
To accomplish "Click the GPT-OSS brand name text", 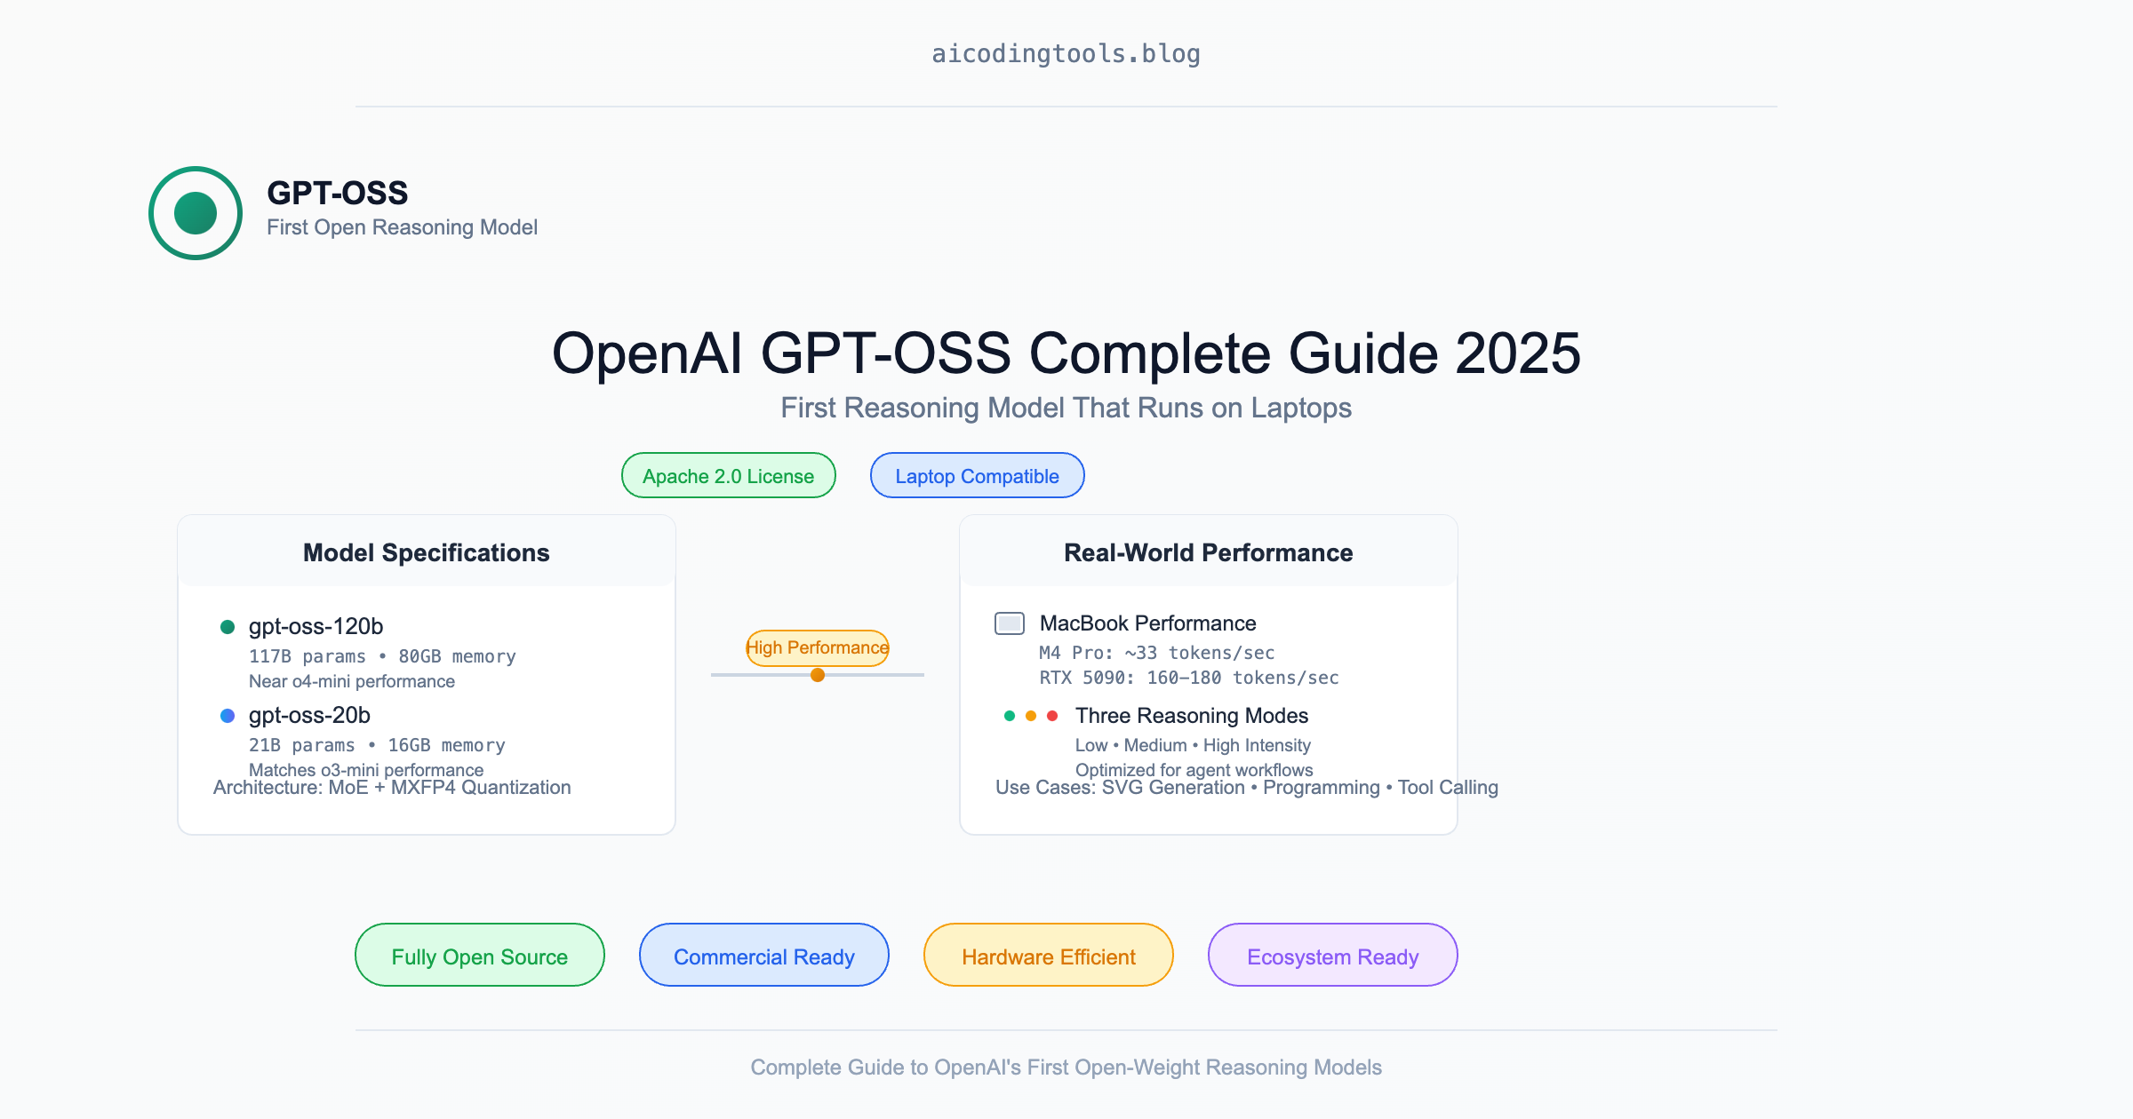I will click(338, 193).
